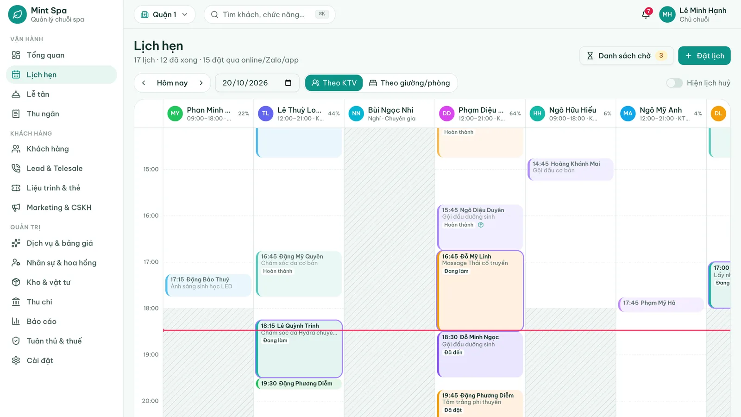Image resolution: width=741 pixels, height=417 pixels.
Task: Open Lead & Telesale page
Action: (x=61, y=168)
